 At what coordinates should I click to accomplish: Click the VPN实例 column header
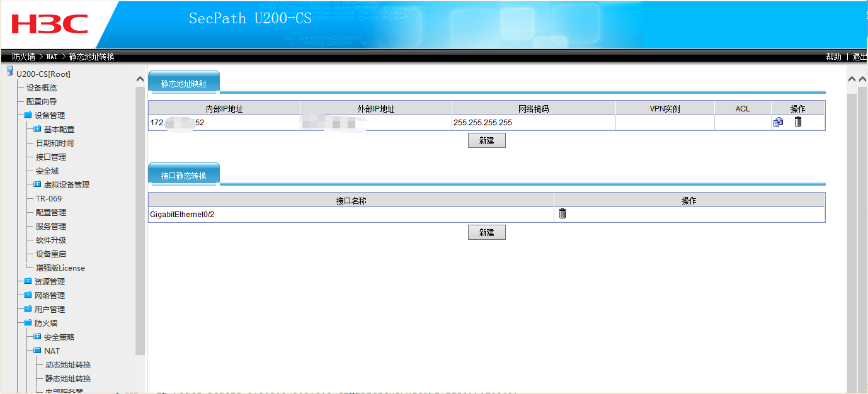pos(665,109)
